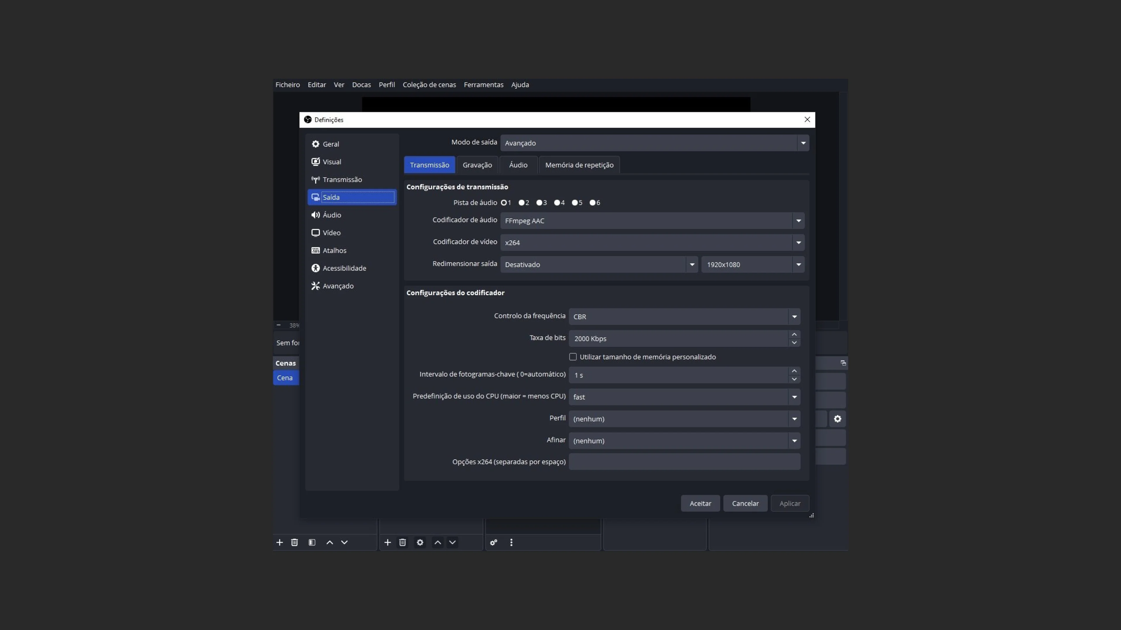Open the 1920x1080 resolution dropdown
The image size is (1121, 630).
coord(752,264)
